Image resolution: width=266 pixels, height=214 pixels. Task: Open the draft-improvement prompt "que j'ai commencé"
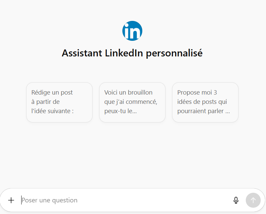pos(132,102)
